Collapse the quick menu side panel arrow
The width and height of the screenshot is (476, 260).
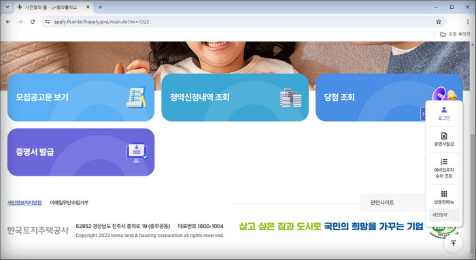point(423,114)
